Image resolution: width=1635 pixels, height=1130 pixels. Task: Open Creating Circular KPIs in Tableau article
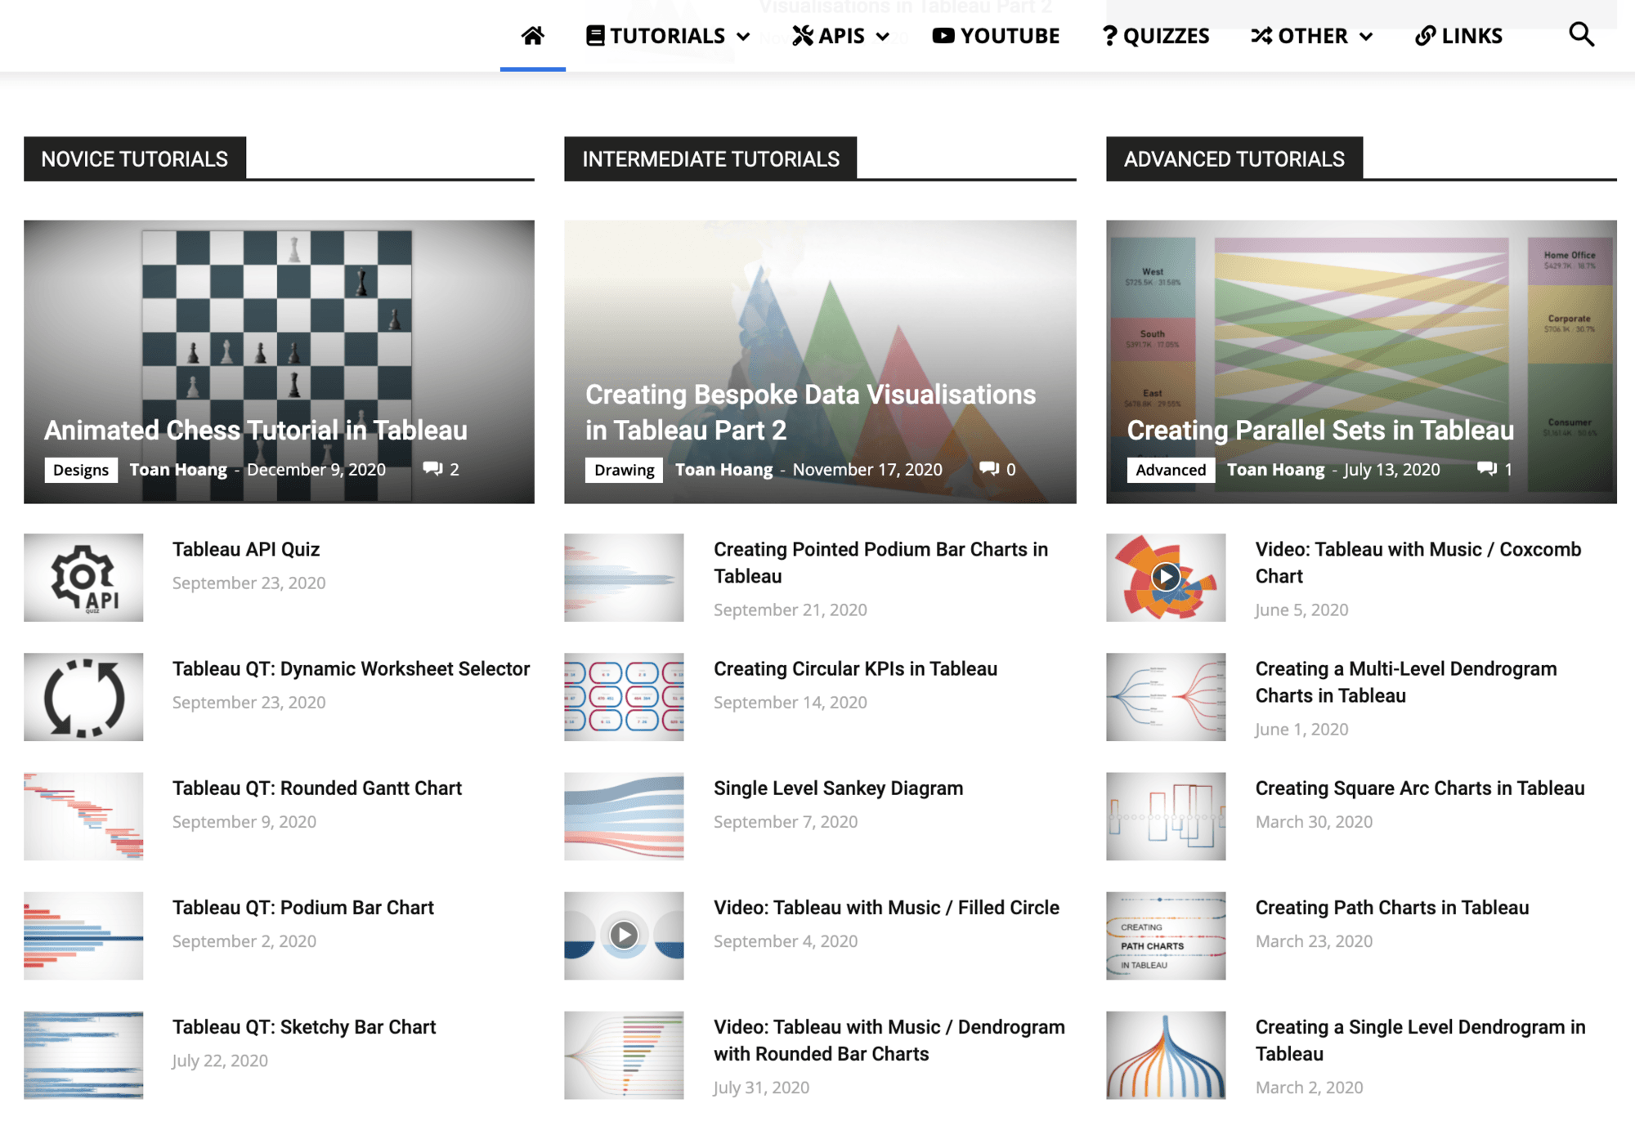tap(855, 669)
